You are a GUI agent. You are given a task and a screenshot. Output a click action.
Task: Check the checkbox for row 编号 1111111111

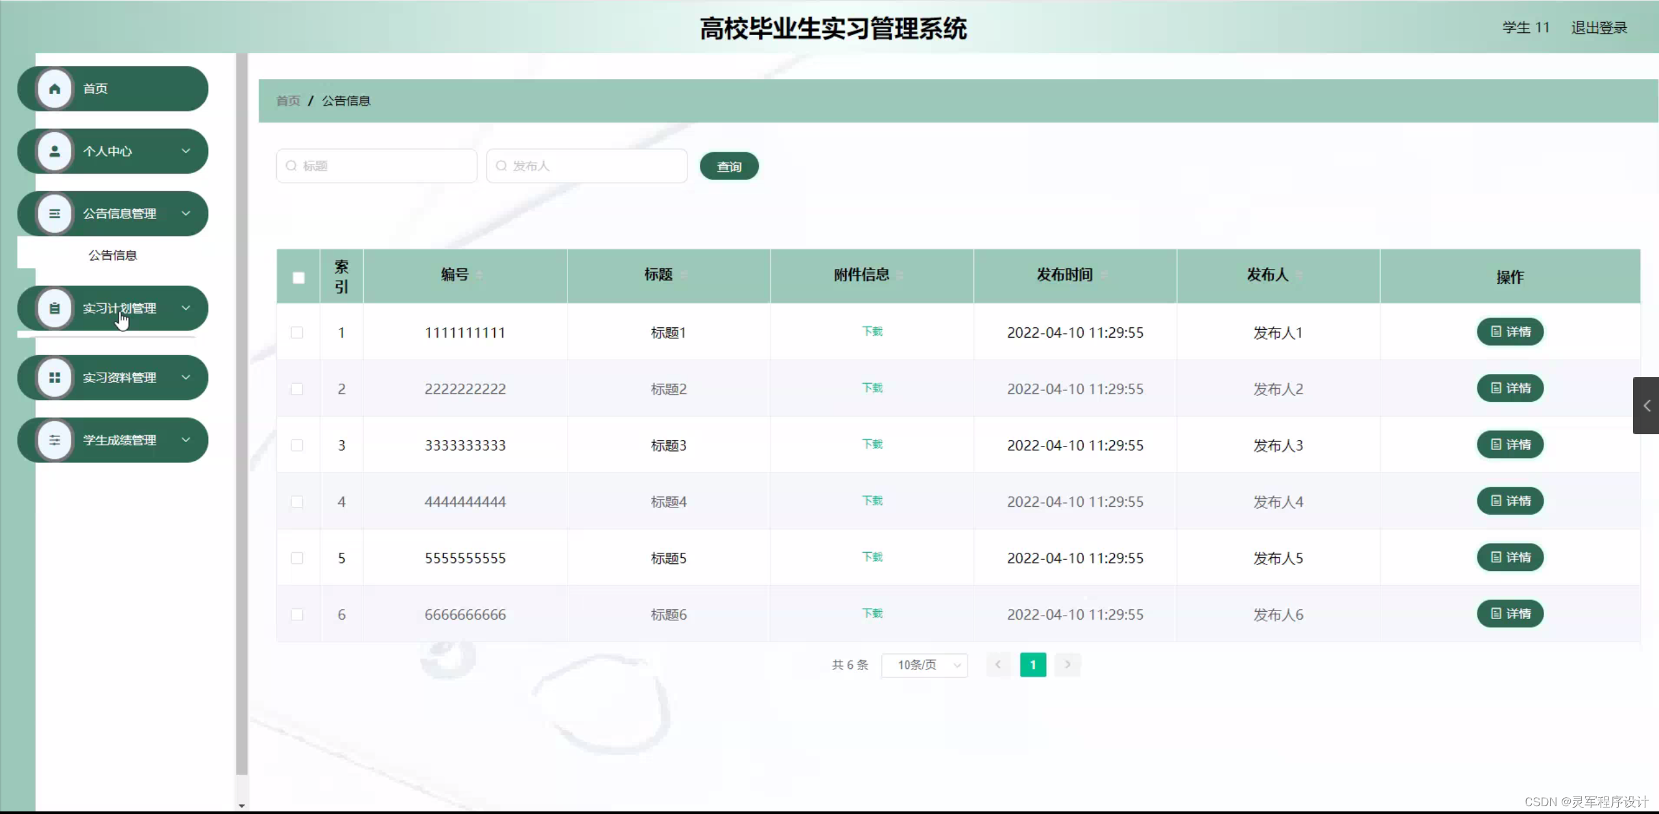point(298,332)
